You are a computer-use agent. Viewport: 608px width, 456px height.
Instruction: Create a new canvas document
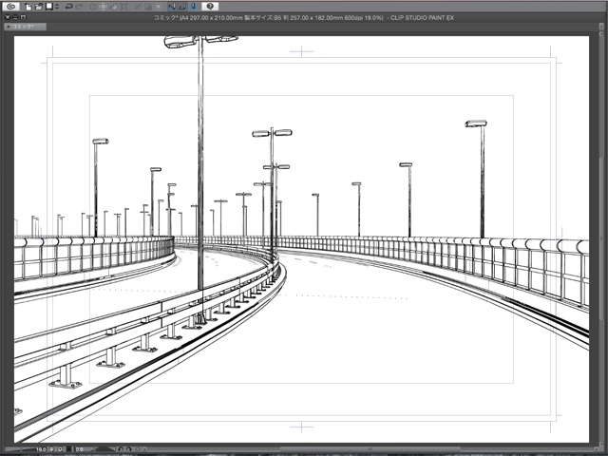[28, 7]
